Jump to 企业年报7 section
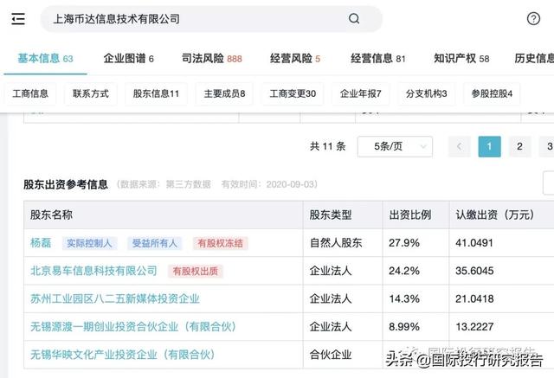554x378 pixels. tap(360, 93)
